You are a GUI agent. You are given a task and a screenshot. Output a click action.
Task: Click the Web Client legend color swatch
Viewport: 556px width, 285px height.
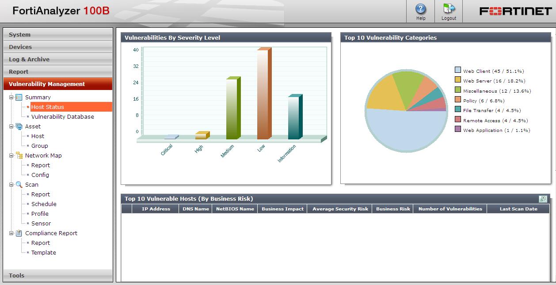458,70
